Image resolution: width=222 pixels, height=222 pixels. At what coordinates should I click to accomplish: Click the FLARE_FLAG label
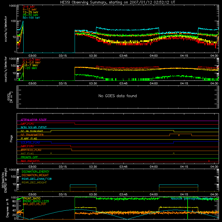(x=29, y=138)
